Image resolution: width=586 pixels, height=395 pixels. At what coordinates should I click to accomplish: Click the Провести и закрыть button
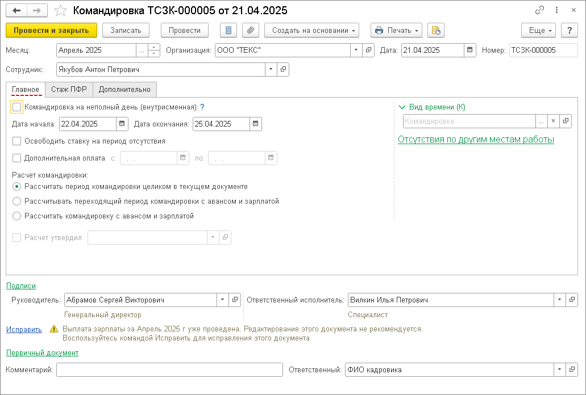[x=51, y=30]
